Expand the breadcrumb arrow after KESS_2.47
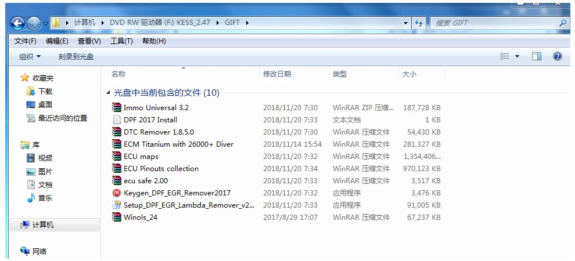 coord(217,23)
